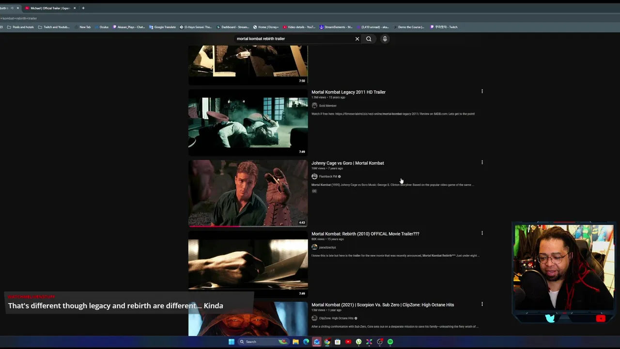Screen dimensions: 620x349
Task: Start voice search with microphone icon
Action: (385, 39)
